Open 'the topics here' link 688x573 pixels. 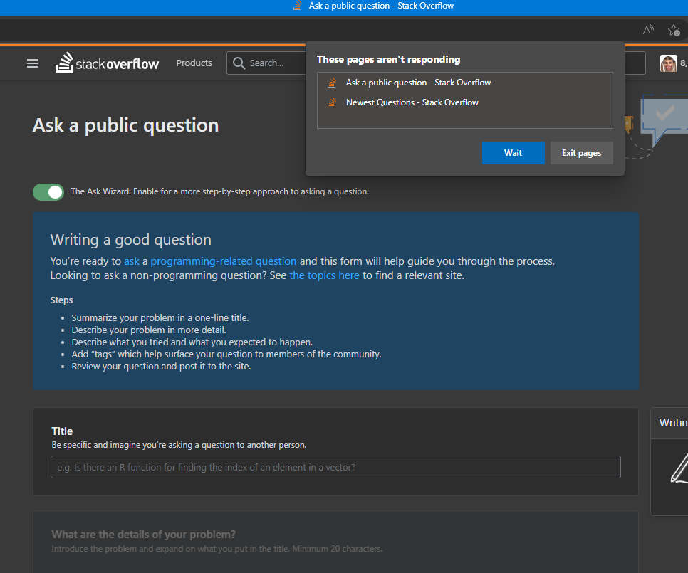(324, 275)
